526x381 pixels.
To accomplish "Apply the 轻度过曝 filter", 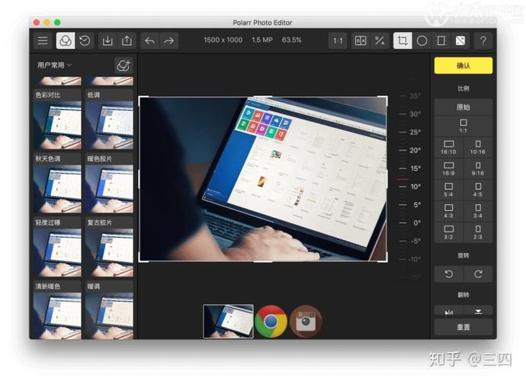I will [x=57, y=247].
